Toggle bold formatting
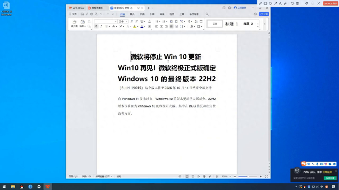339x190 pixels. tap(96, 26)
